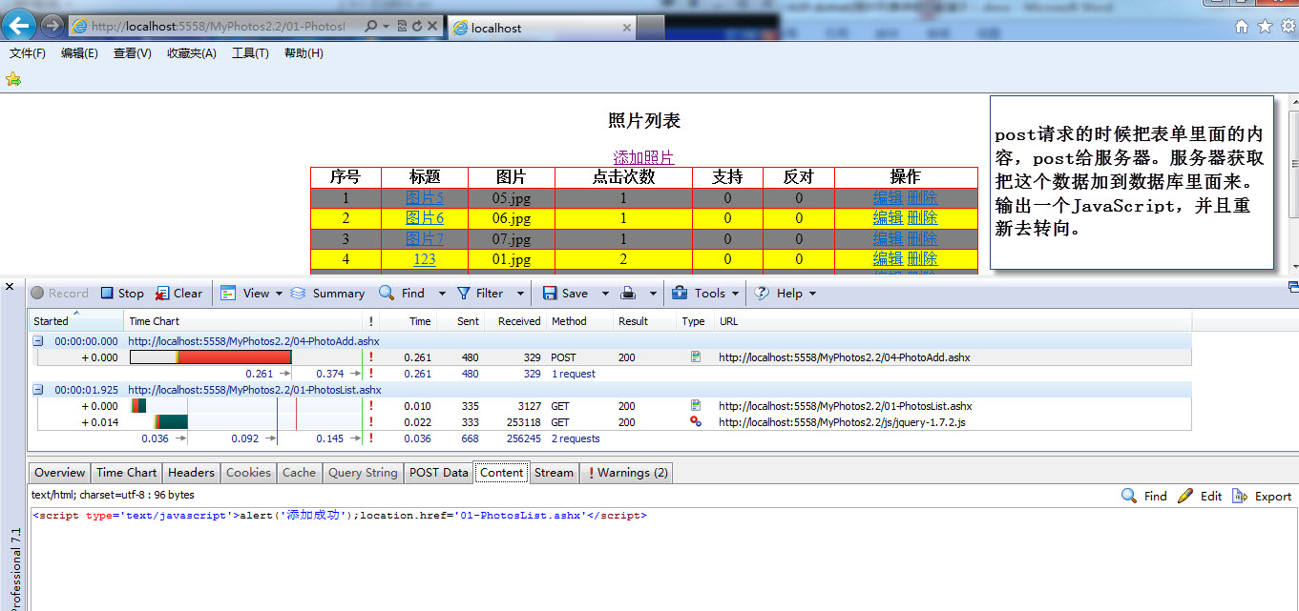Click the warning mark on the POST row
Image resolution: width=1299 pixels, height=611 pixels.
pyautogui.click(x=370, y=357)
